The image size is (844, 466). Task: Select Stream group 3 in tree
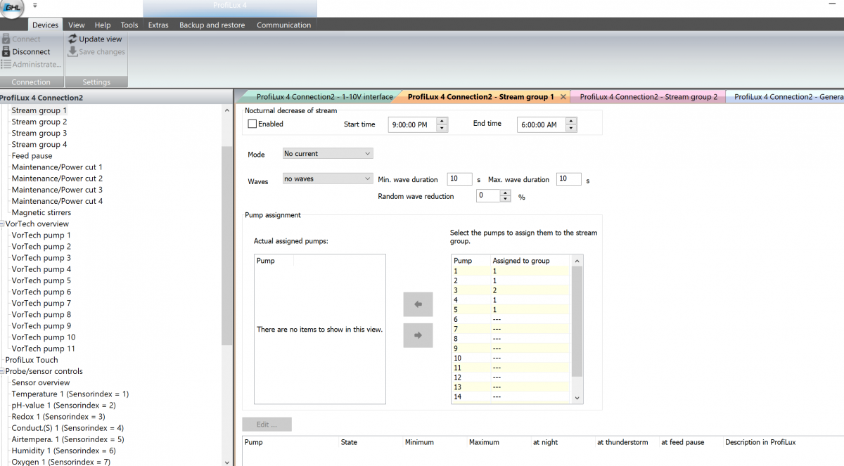pos(39,134)
